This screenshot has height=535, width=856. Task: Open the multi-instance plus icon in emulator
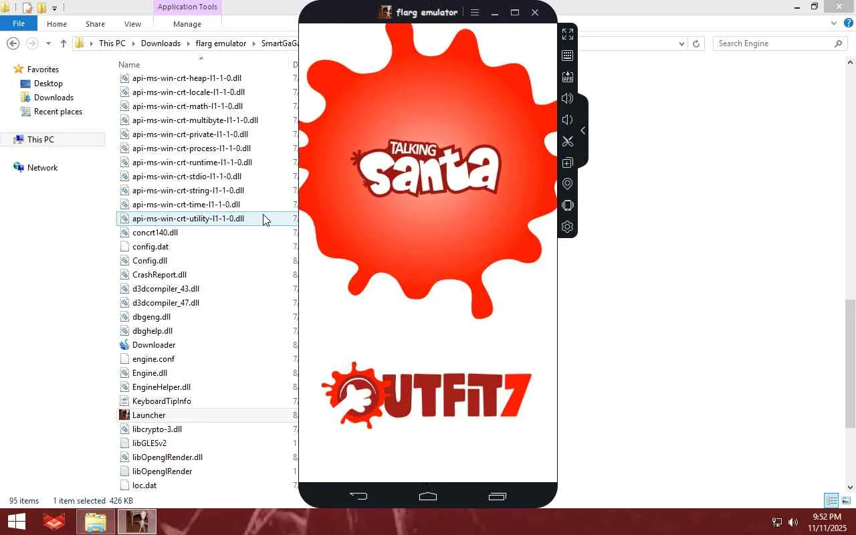pos(568,163)
